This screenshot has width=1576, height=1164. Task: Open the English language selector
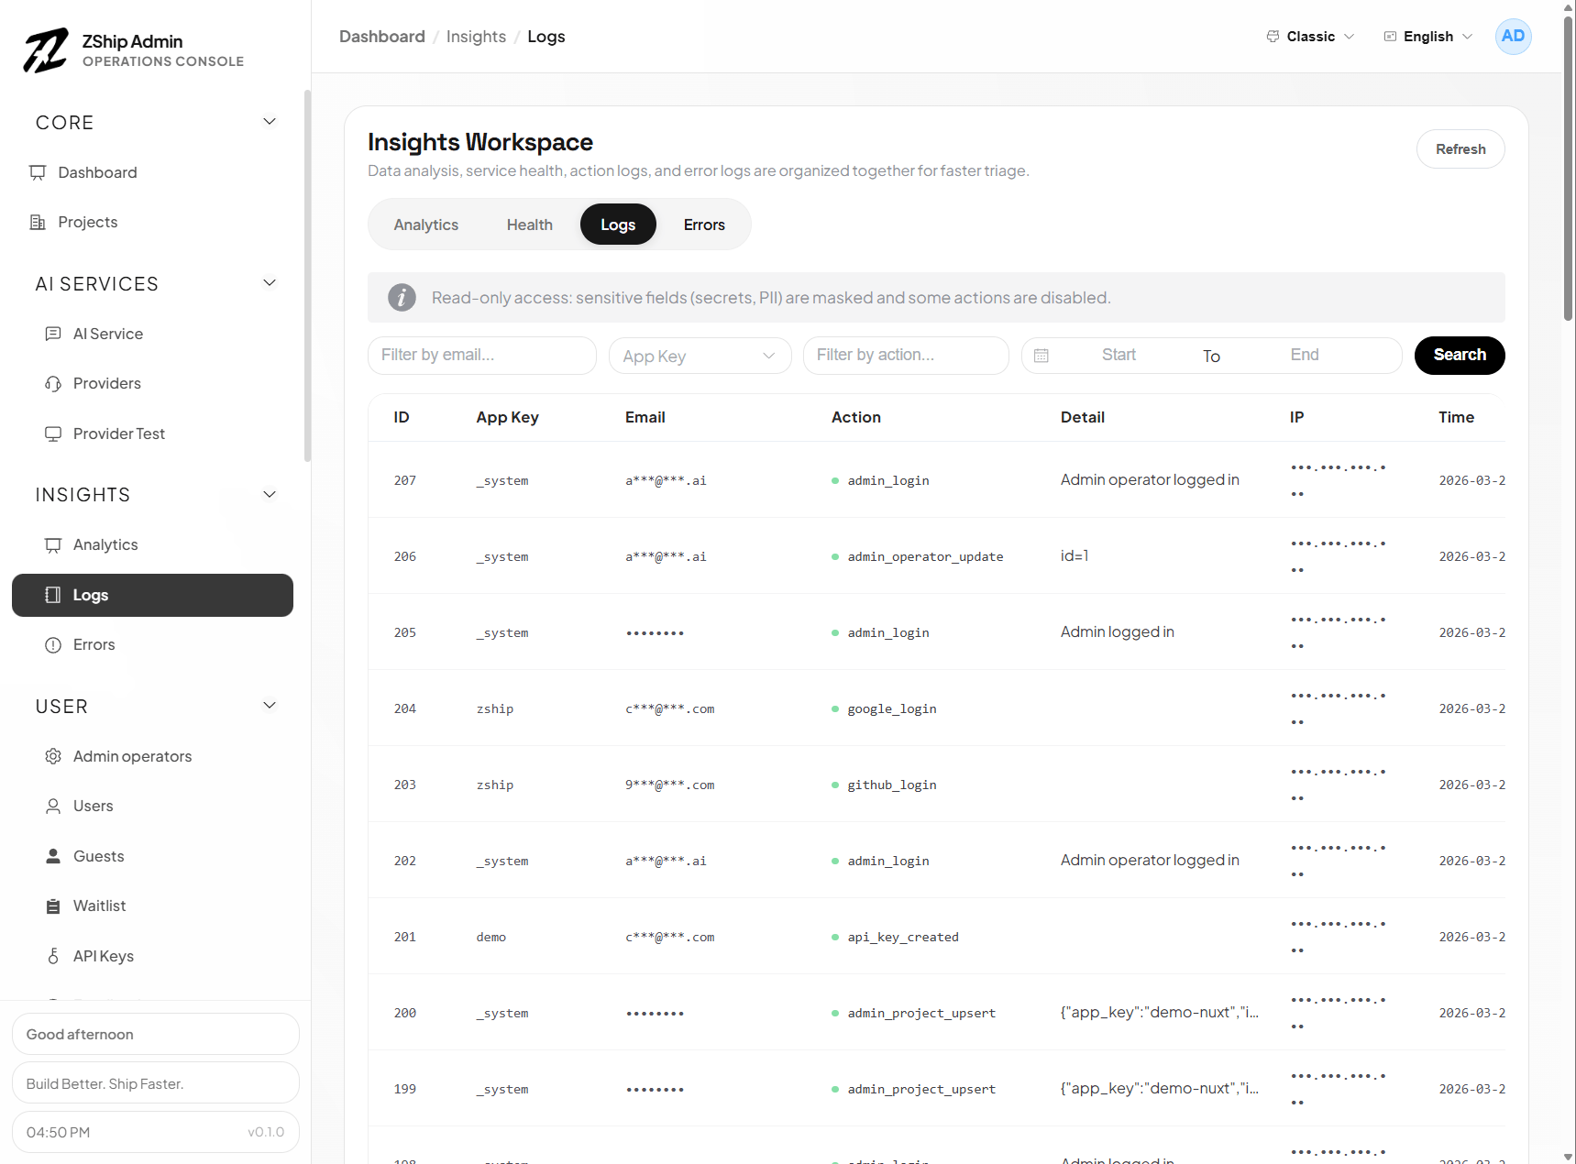(1427, 37)
